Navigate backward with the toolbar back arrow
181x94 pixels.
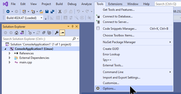8,11
